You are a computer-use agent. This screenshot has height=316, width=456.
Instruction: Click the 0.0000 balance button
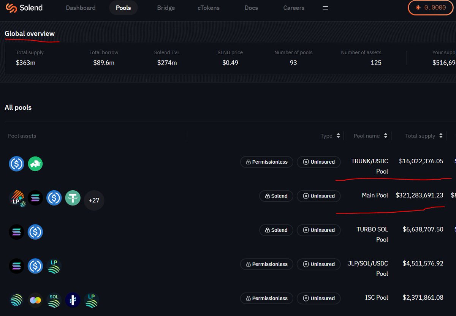click(x=431, y=8)
